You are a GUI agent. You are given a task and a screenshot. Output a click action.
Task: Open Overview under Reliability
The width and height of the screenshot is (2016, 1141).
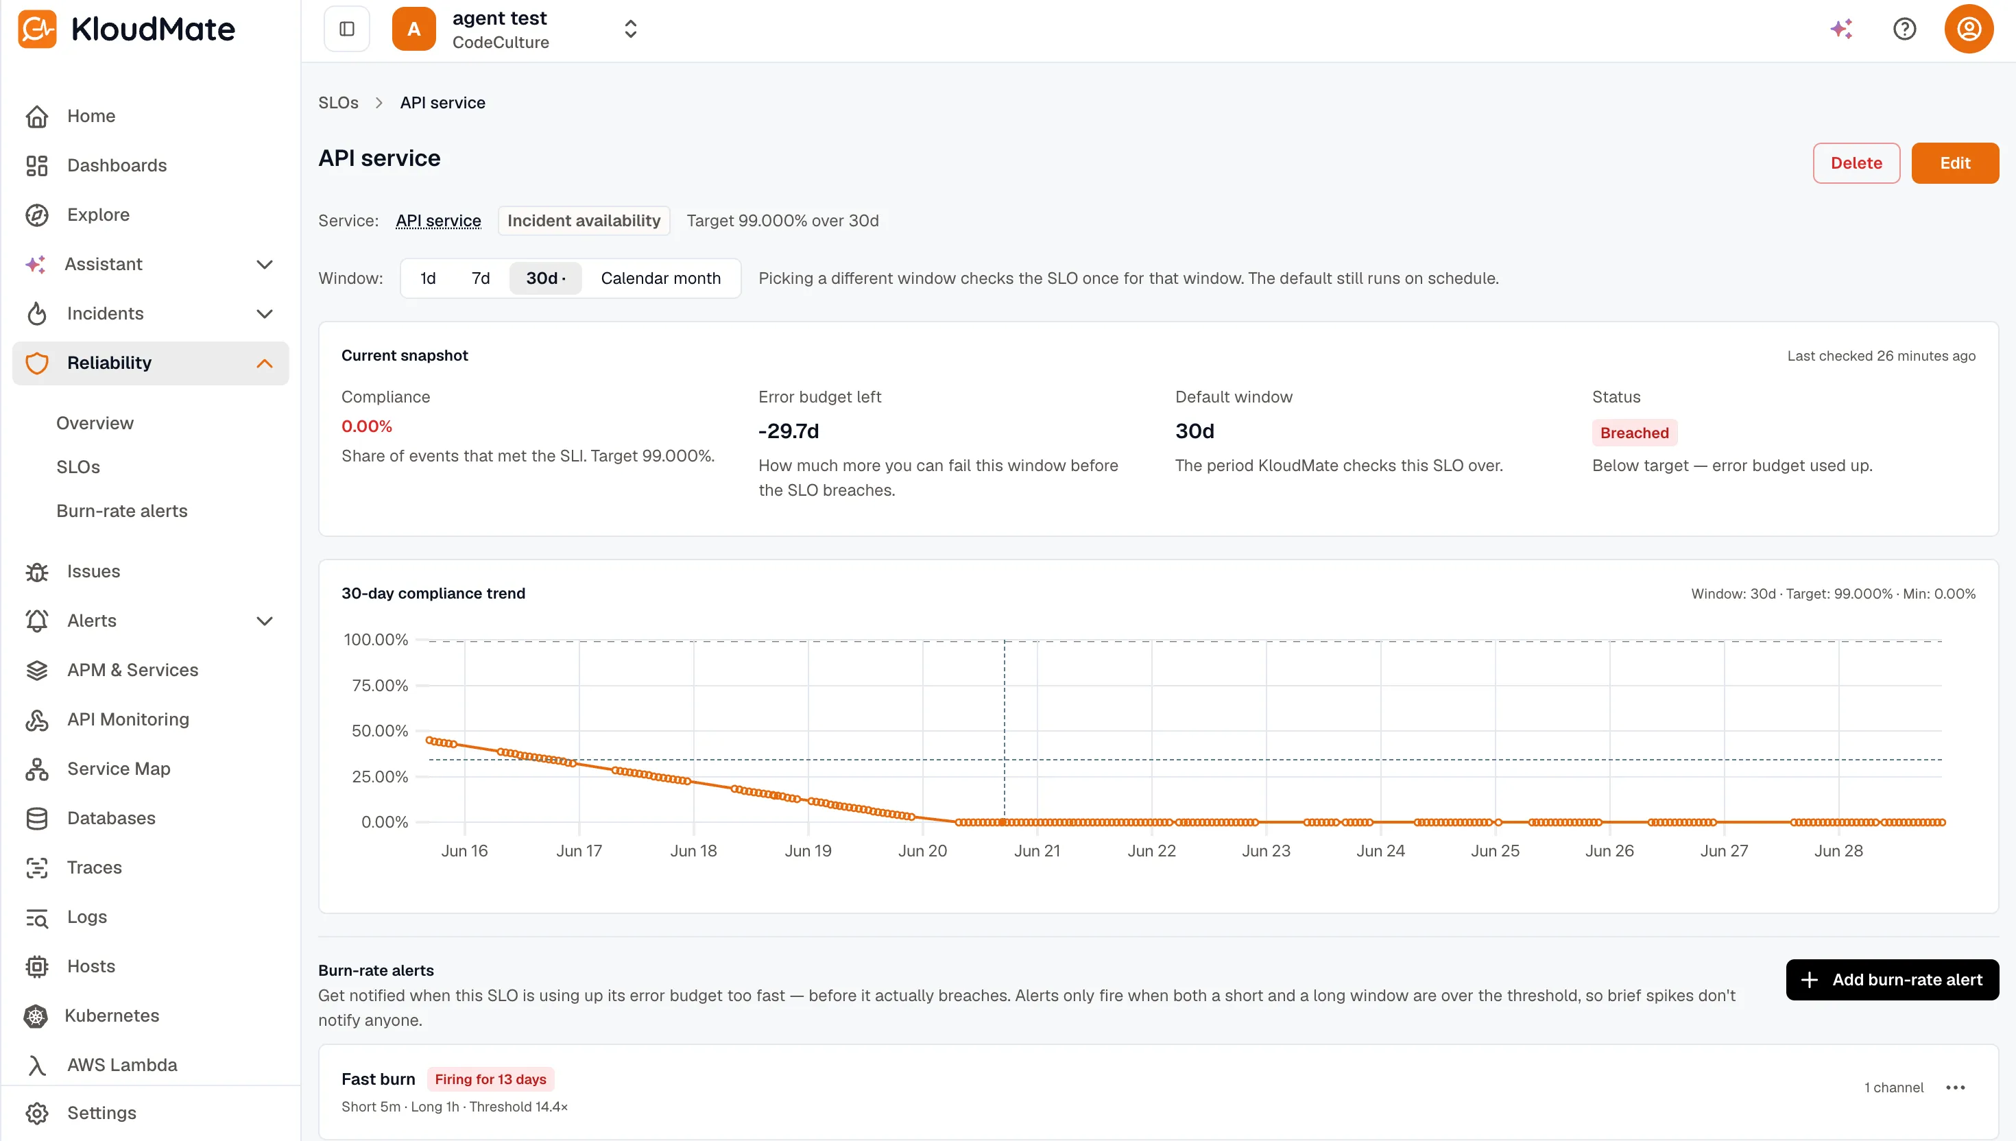pos(95,423)
